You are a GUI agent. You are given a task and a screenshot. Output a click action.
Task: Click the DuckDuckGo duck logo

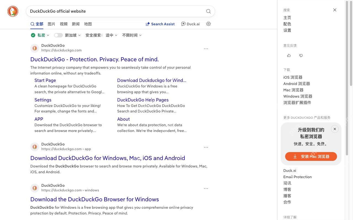coord(13,11)
